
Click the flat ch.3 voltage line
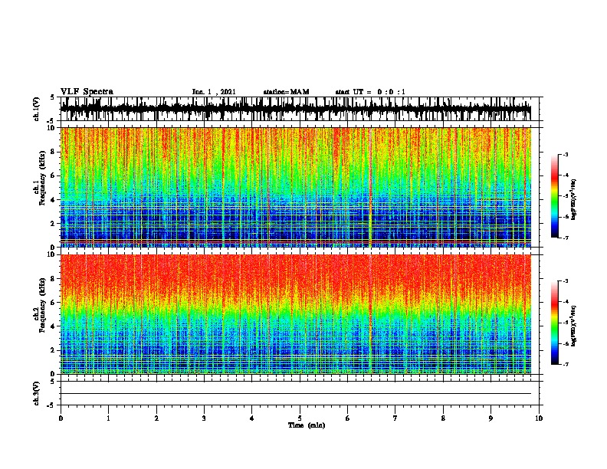tap(296, 394)
